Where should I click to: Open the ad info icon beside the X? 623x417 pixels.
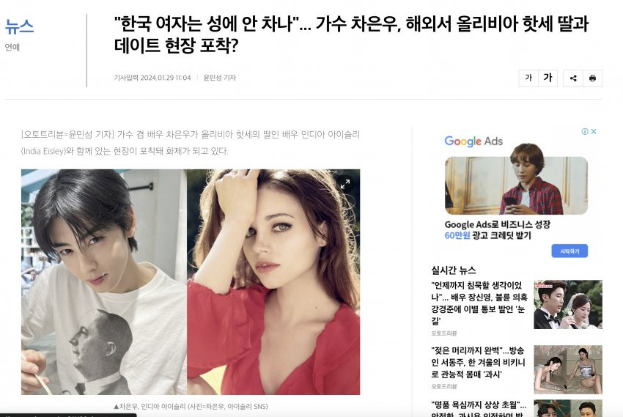coord(585,131)
